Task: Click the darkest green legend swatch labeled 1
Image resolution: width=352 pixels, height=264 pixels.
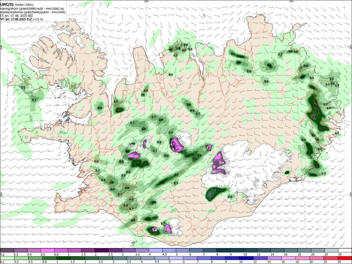Action: [64, 258]
